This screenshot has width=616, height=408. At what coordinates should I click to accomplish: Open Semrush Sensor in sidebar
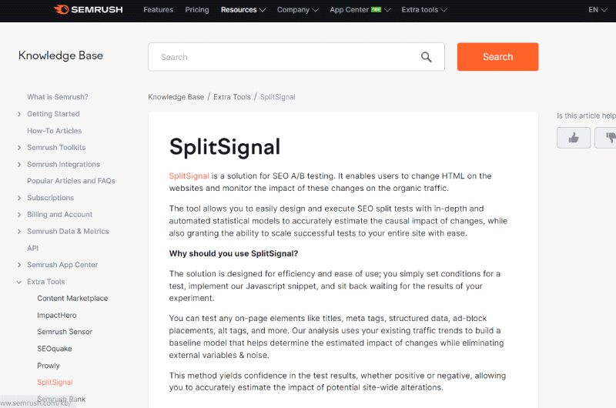65,332
